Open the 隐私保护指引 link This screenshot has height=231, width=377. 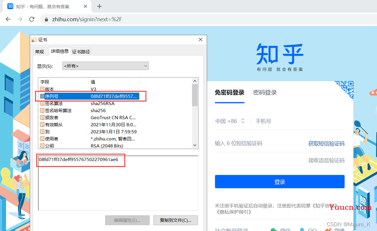(234, 212)
